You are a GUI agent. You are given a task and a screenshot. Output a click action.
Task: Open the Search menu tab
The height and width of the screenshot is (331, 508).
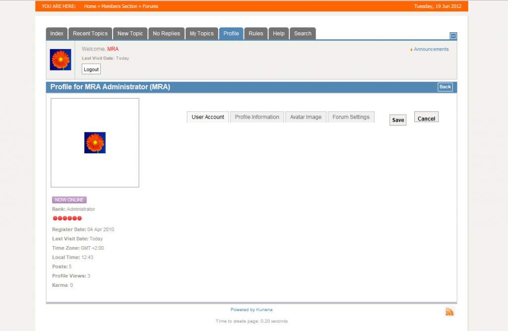303,34
